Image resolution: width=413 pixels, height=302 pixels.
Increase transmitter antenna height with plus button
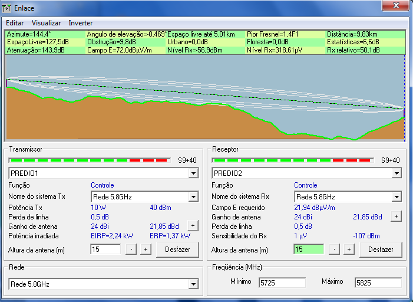click(x=145, y=250)
